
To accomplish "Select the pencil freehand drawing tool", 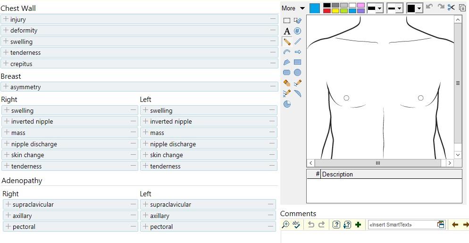I will click(287, 42).
